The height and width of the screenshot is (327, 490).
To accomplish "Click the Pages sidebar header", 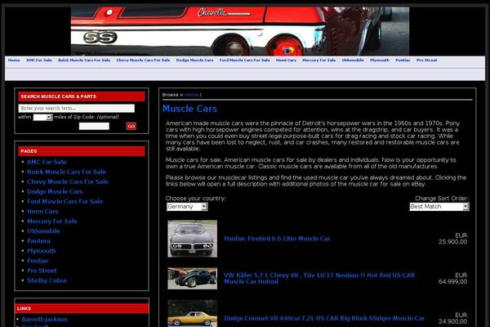I will click(x=82, y=151).
